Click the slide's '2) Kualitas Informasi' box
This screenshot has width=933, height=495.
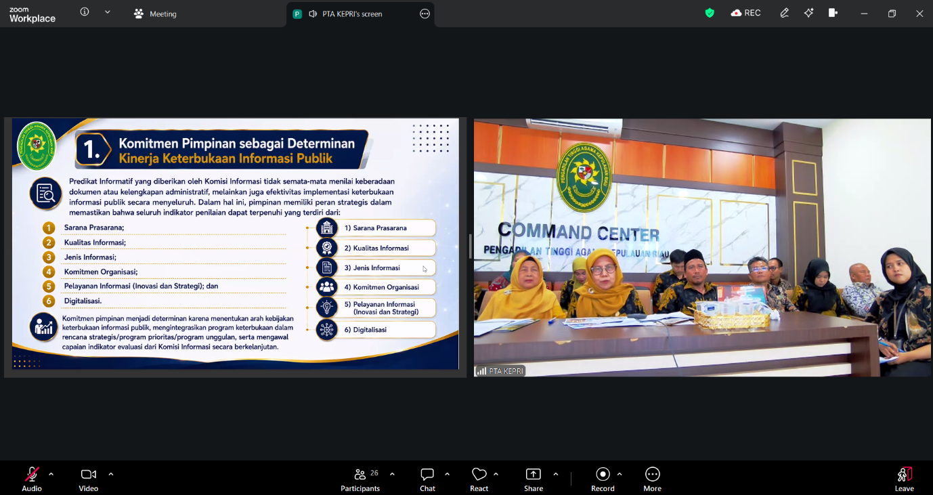(376, 248)
